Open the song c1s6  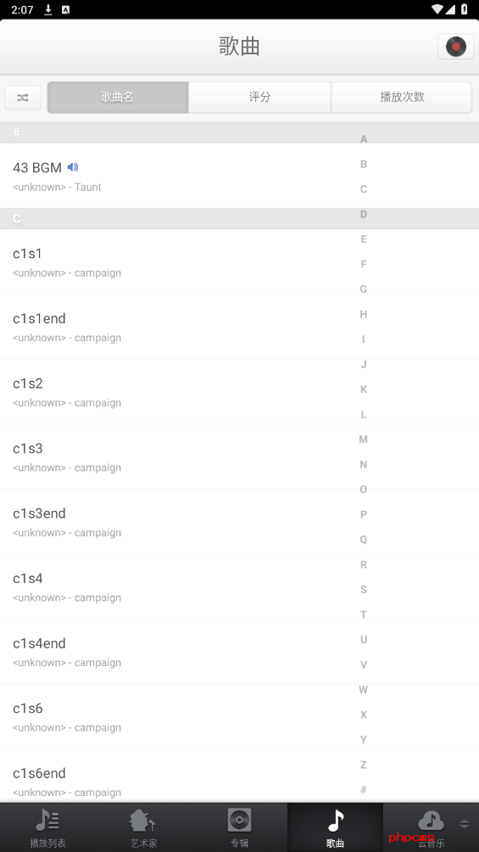pyautogui.click(x=239, y=716)
